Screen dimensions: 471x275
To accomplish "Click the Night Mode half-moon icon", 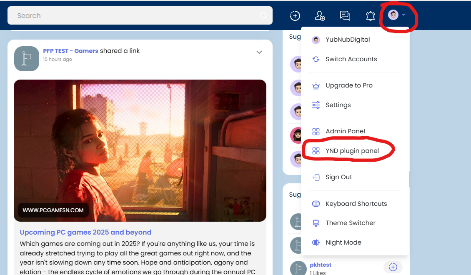I will [316, 242].
